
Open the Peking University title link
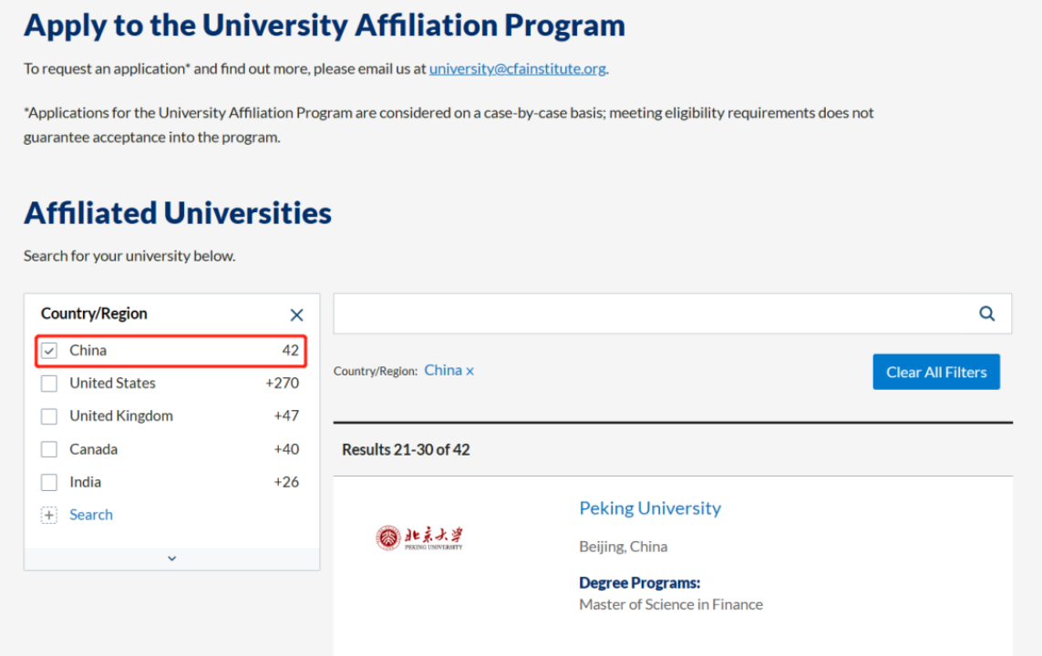click(x=650, y=508)
